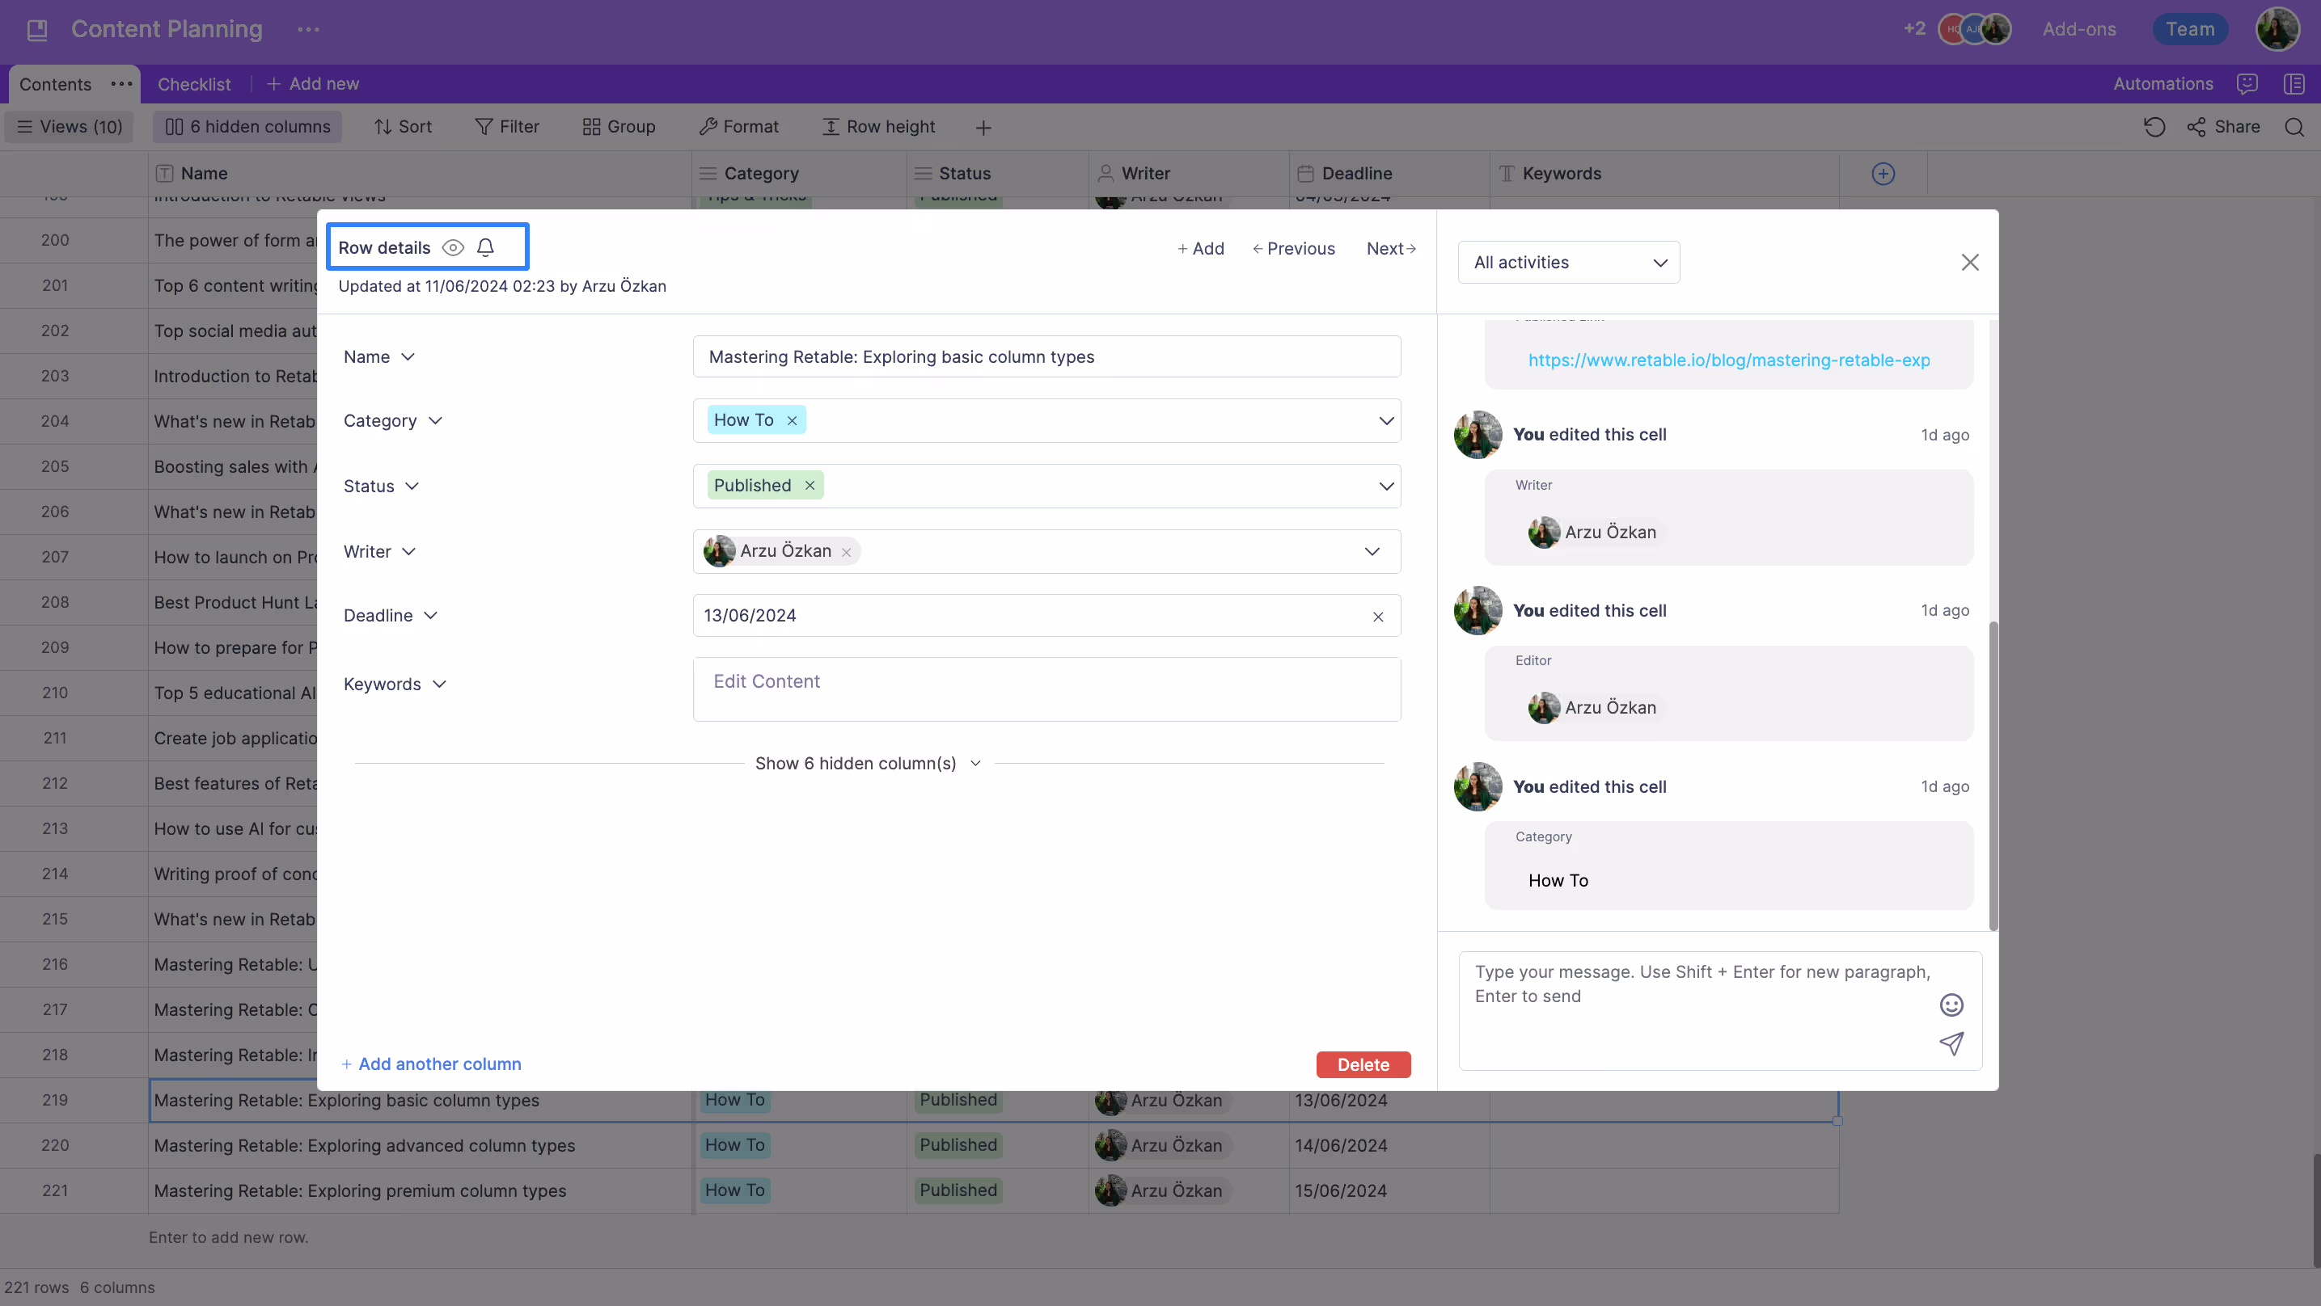Switch to the Contents tab
This screenshot has height=1306, width=2321.
[x=55, y=84]
